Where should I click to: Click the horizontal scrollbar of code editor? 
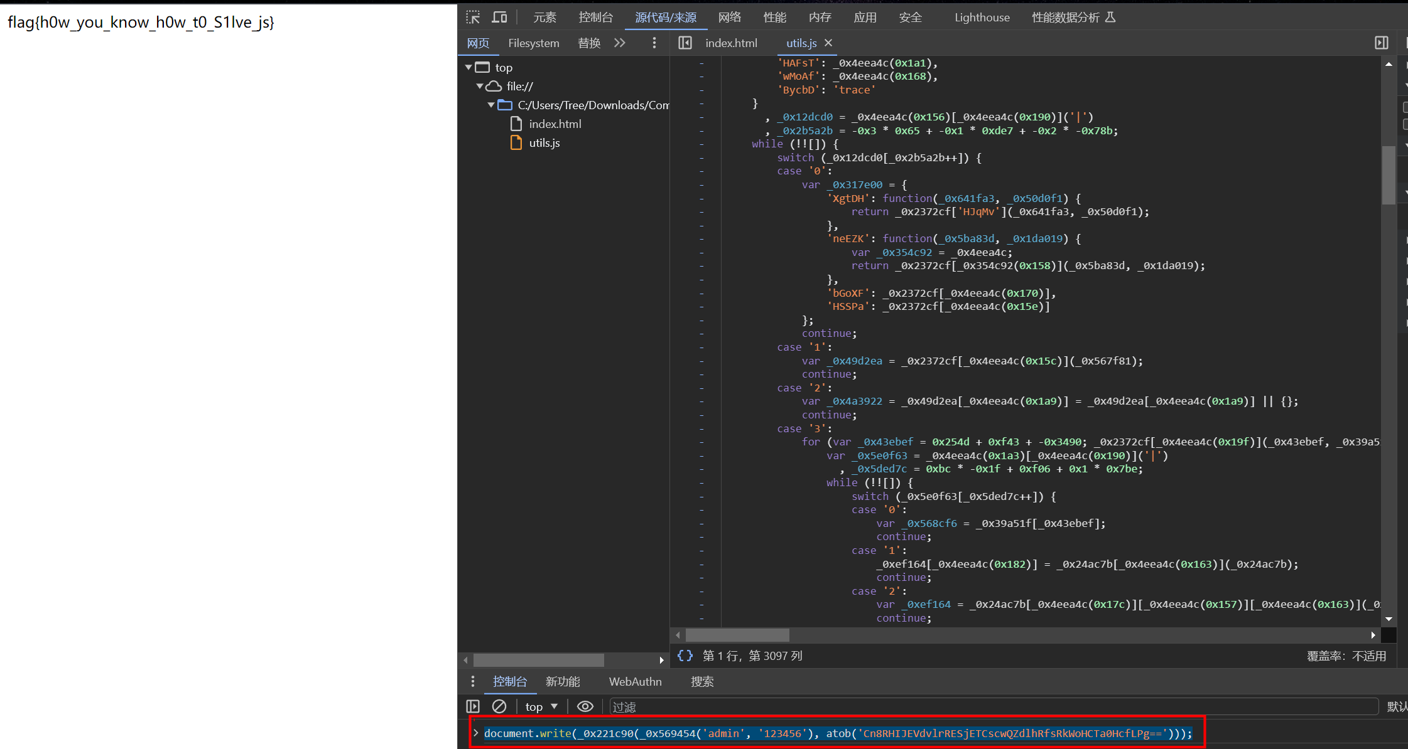pos(737,635)
